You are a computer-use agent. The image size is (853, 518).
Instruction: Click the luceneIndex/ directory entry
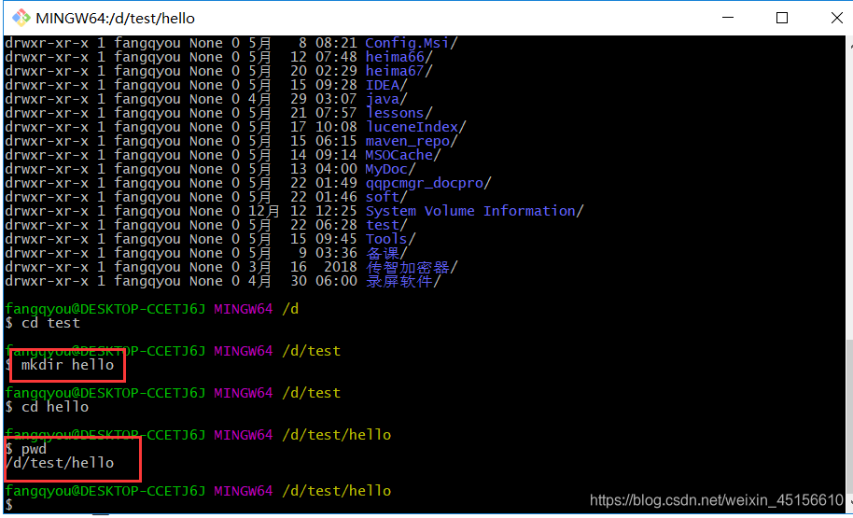tap(415, 127)
